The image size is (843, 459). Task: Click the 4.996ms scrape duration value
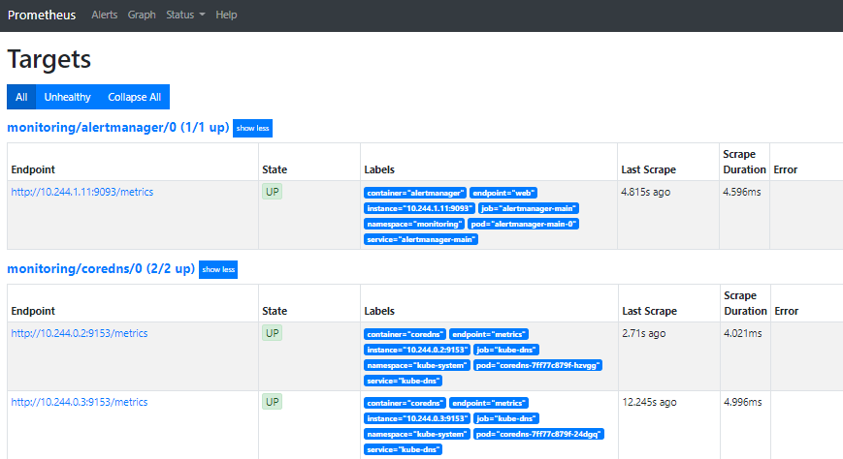click(x=743, y=402)
